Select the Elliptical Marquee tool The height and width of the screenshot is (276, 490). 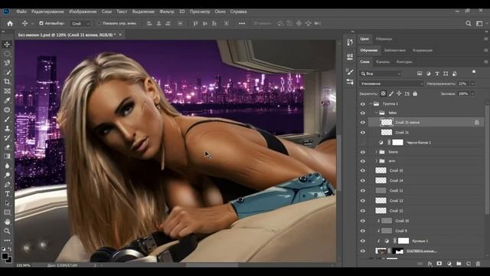point(7,54)
